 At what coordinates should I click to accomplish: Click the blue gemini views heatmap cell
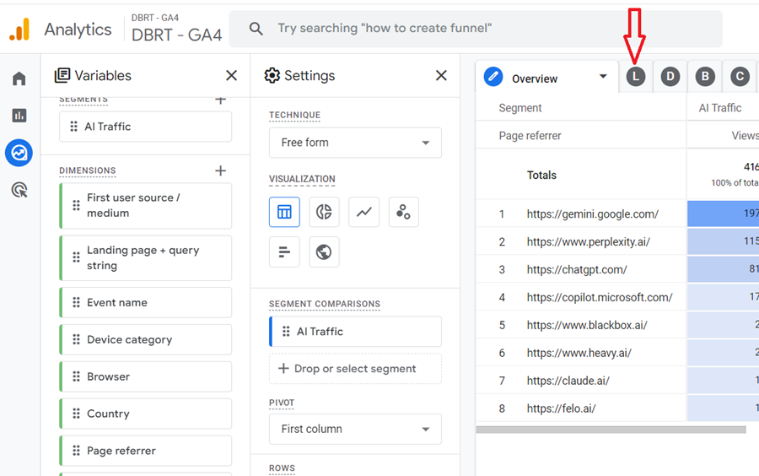tap(724, 214)
